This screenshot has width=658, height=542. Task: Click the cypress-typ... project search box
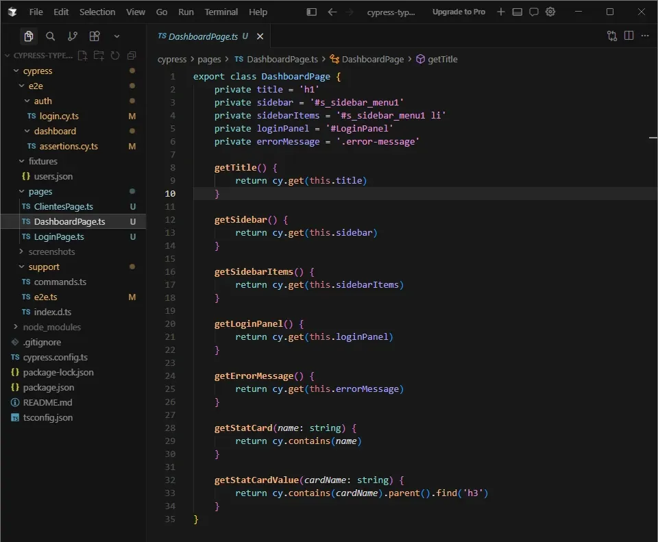click(391, 12)
